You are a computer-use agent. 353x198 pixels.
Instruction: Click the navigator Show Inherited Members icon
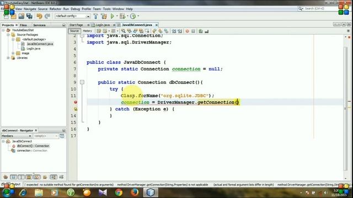tap(6, 177)
